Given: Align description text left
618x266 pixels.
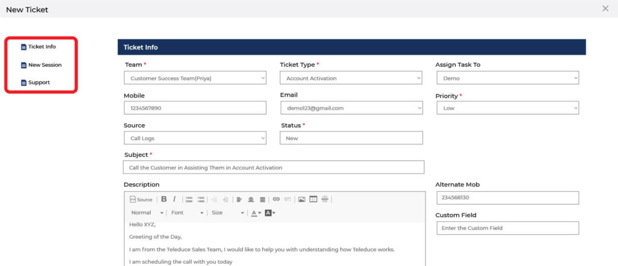Looking at the screenshot, I should [x=239, y=200].
